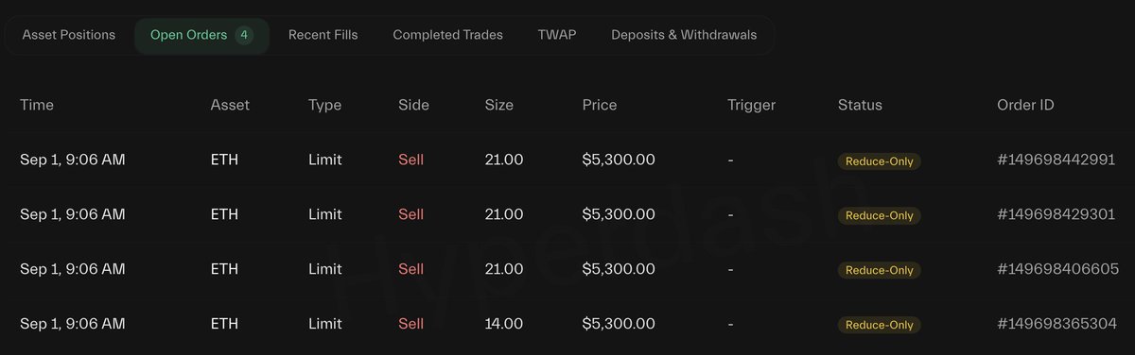Image resolution: width=1135 pixels, height=355 pixels.
Task: Open order #149698442991
Action: (x=1056, y=161)
